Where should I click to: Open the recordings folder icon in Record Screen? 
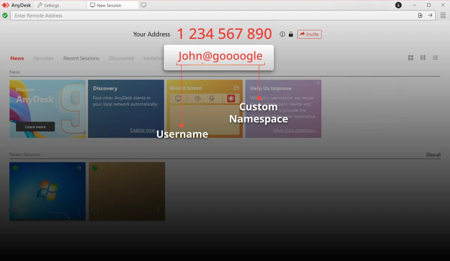click(x=236, y=88)
